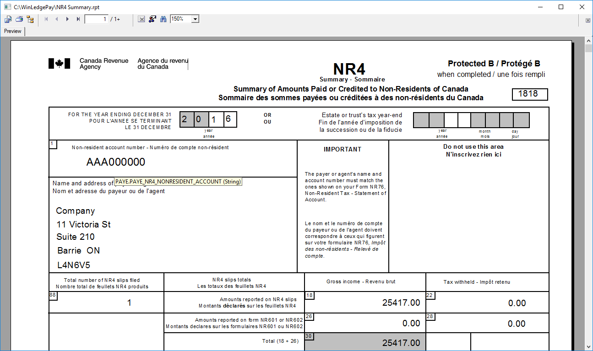593x351 pixels.
Task: Open the binoculars search text tool
Action: 163,19
